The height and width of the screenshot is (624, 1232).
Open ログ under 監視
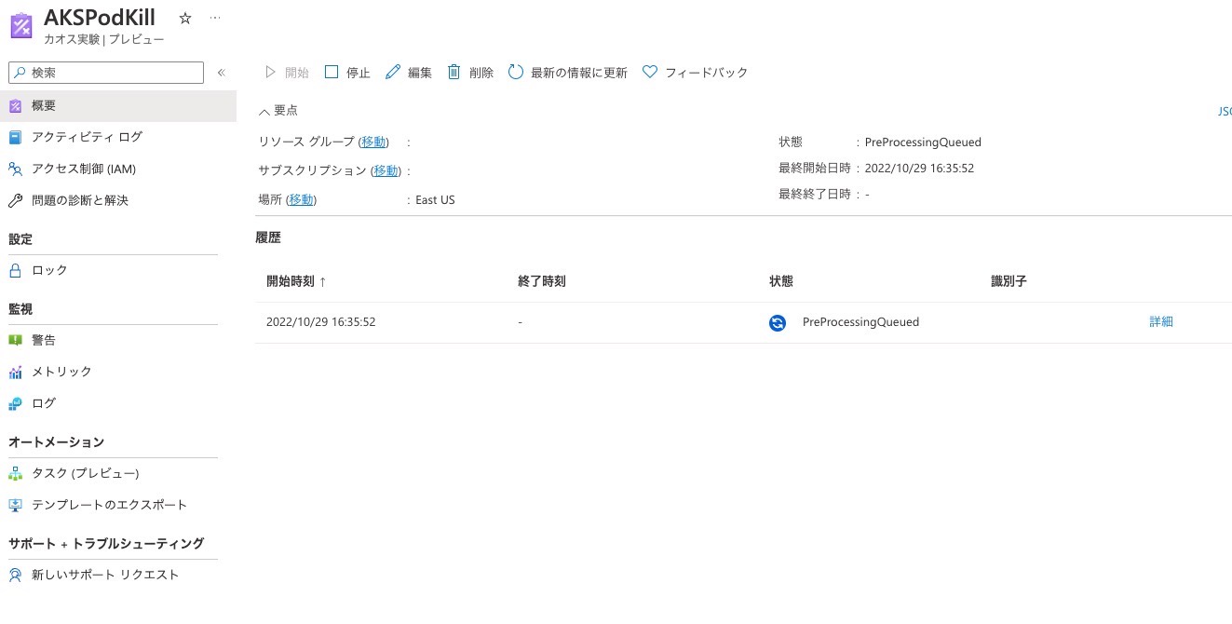tap(44, 403)
